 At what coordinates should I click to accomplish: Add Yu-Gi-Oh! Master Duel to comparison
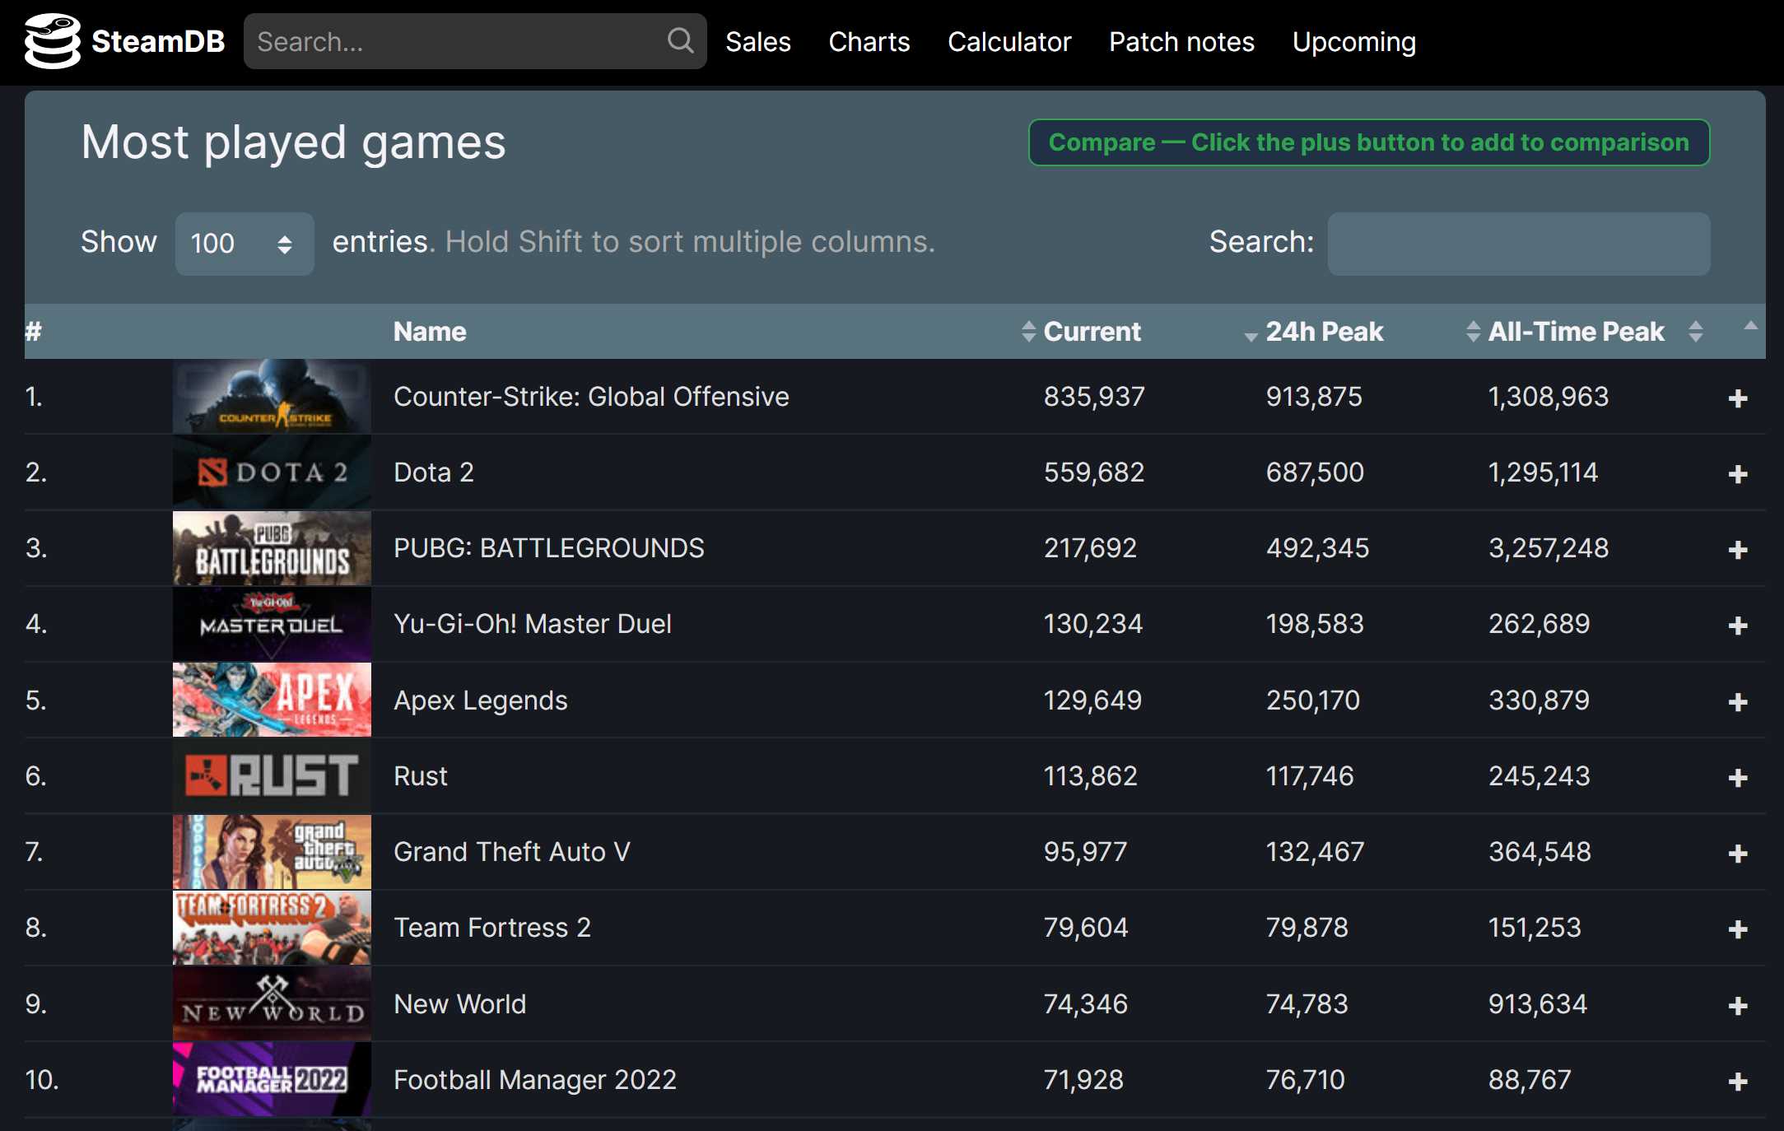point(1737,626)
